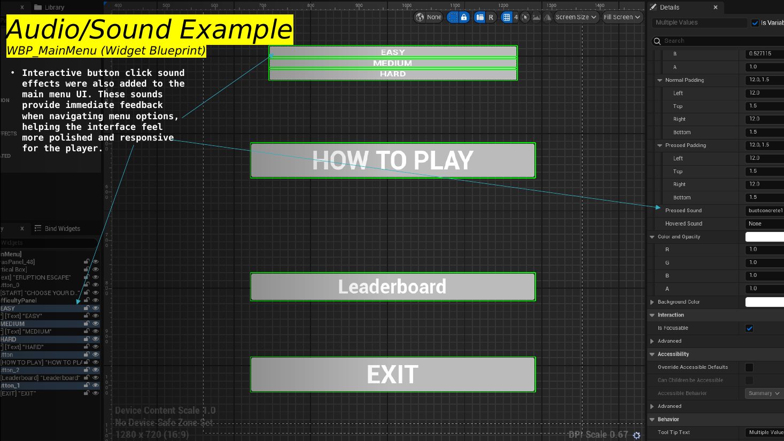Viewport: 784px width, 441px height.
Task: Open the Color and Opacity swatch
Action: tap(764, 237)
